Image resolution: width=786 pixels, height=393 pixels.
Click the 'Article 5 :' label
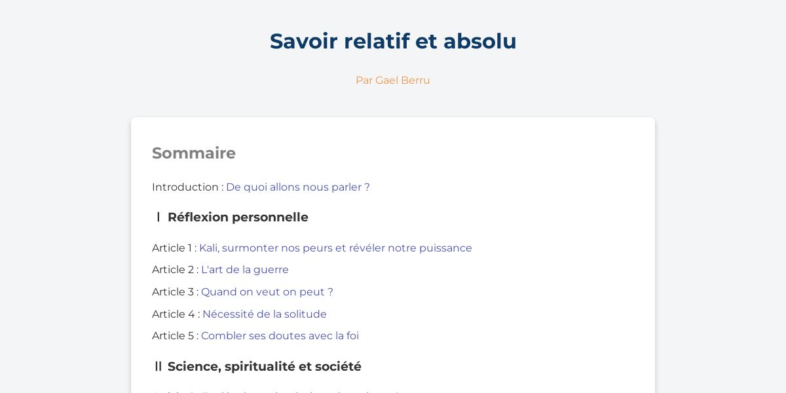click(176, 336)
